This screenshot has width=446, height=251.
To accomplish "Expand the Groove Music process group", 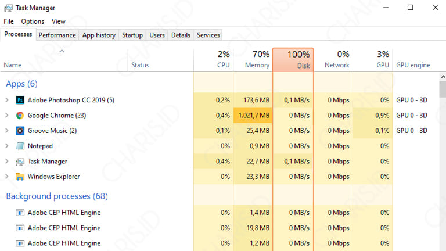I will 7,131.
